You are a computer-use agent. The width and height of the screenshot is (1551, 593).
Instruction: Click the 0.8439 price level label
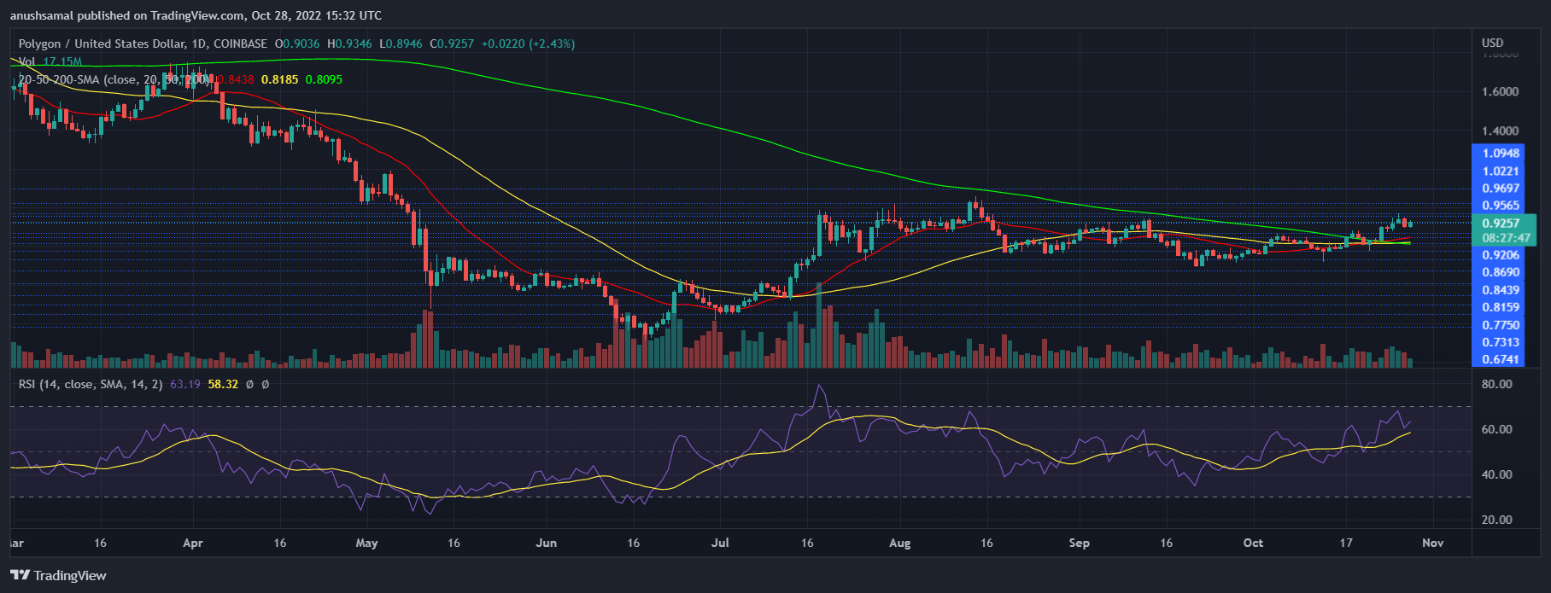click(1501, 290)
